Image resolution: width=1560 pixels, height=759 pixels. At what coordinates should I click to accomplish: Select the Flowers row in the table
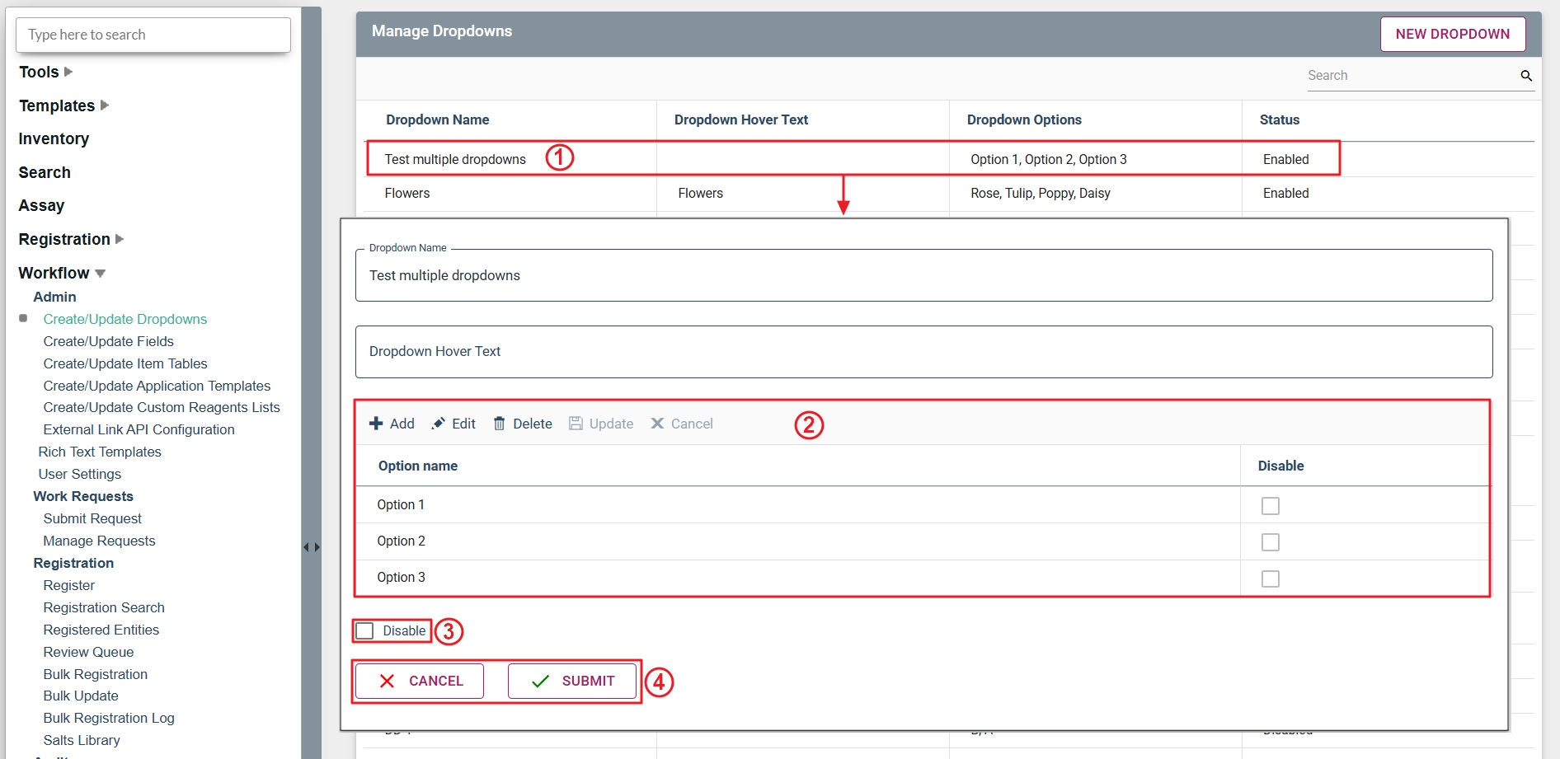coord(407,194)
